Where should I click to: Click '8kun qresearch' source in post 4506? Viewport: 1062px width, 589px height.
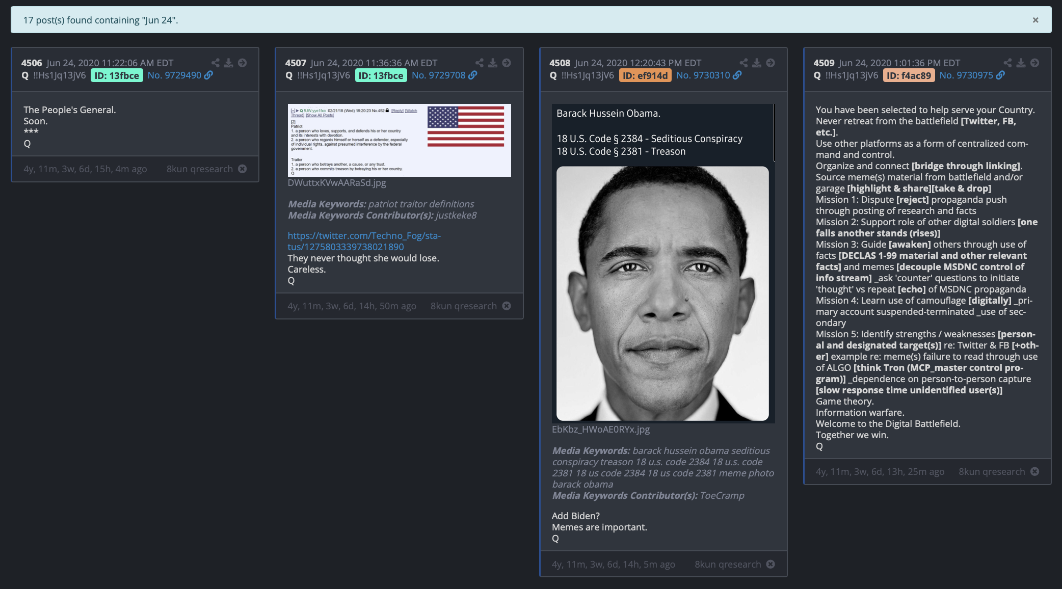(x=200, y=169)
